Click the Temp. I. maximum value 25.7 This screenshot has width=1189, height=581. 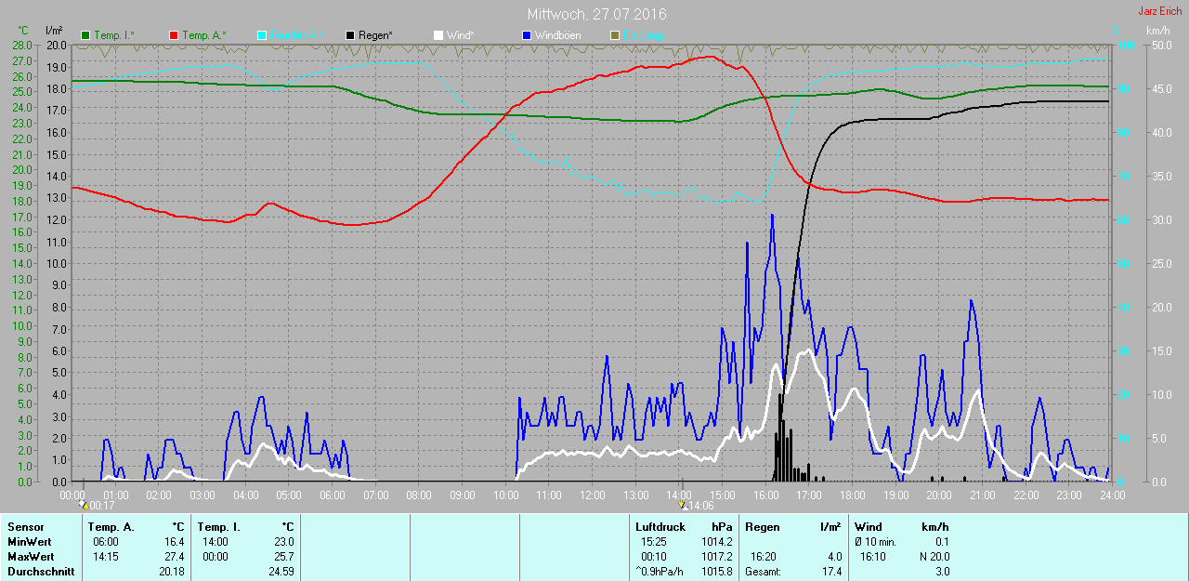(x=283, y=557)
